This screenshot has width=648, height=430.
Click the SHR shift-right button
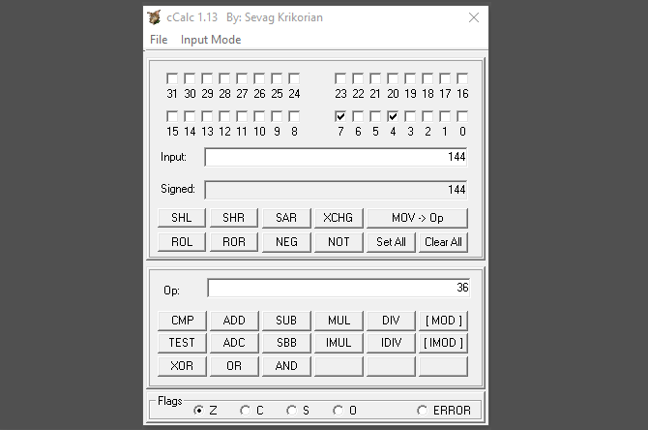tap(233, 218)
